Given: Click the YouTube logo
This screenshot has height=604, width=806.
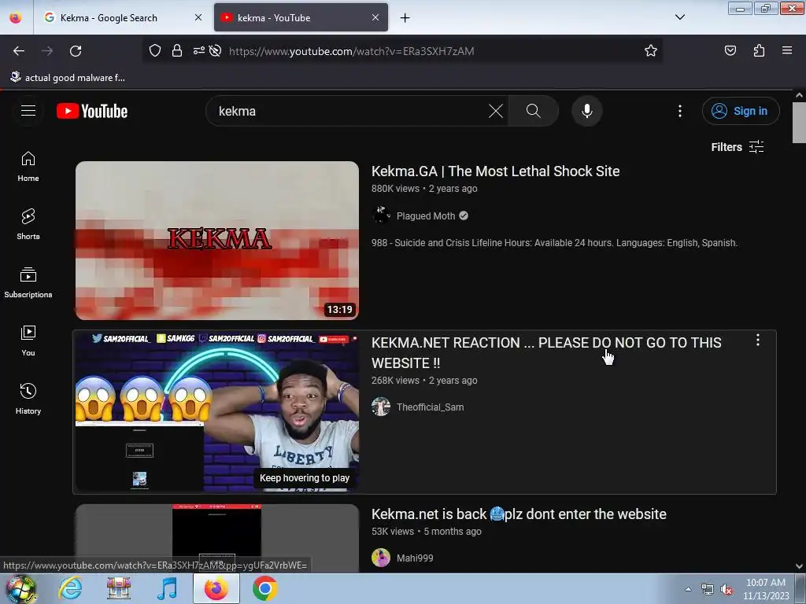Looking at the screenshot, I should point(92,111).
